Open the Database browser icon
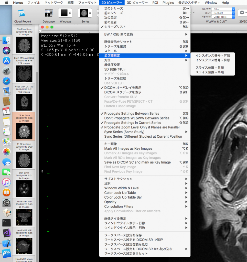The height and width of the screenshot is (262, 247). [49, 13]
